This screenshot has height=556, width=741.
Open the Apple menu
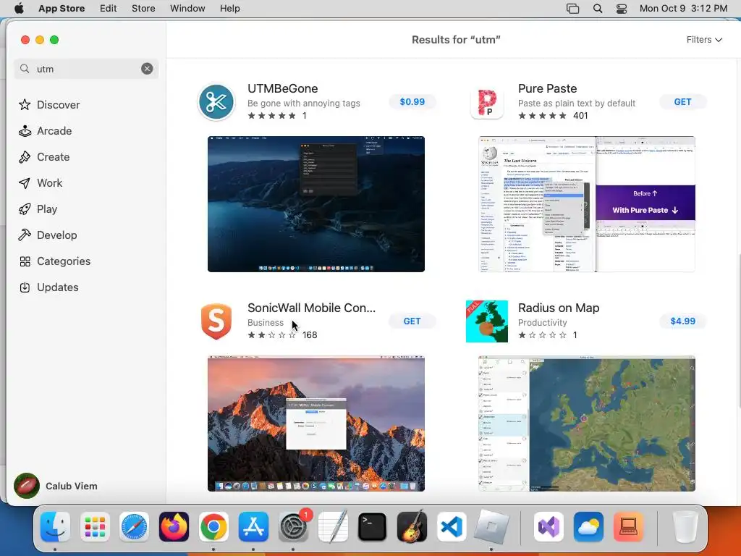pyautogui.click(x=19, y=9)
